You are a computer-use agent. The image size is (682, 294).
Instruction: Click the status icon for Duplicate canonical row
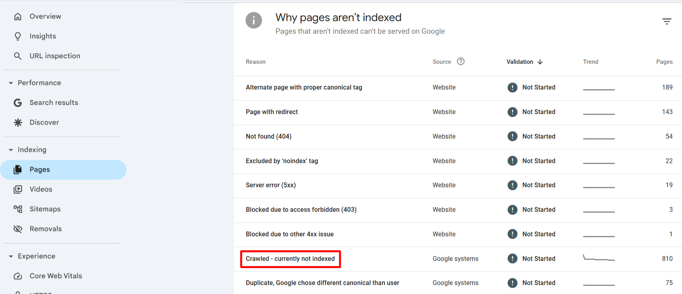tap(512, 283)
